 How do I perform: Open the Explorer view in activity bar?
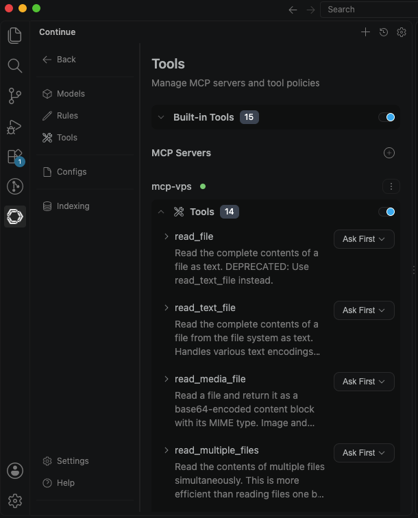click(x=15, y=36)
